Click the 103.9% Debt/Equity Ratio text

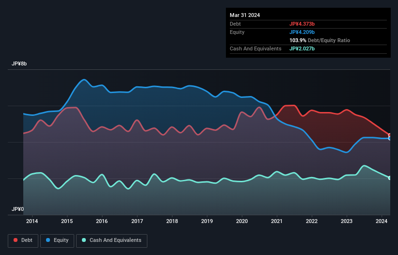click(x=320, y=40)
